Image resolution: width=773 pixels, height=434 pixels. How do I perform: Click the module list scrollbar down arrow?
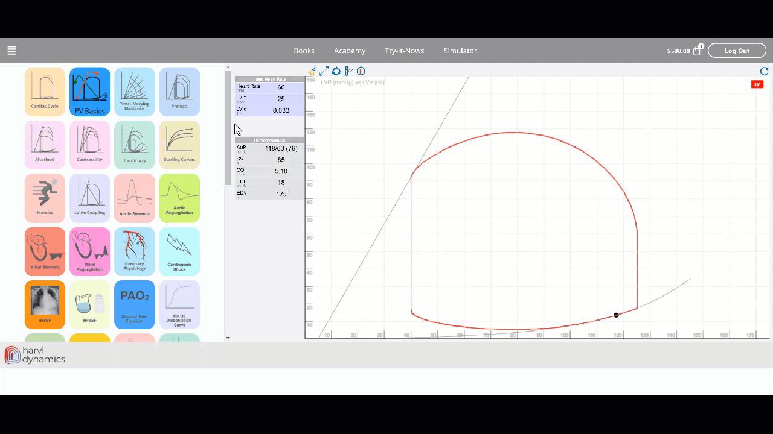pyautogui.click(x=228, y=338)
